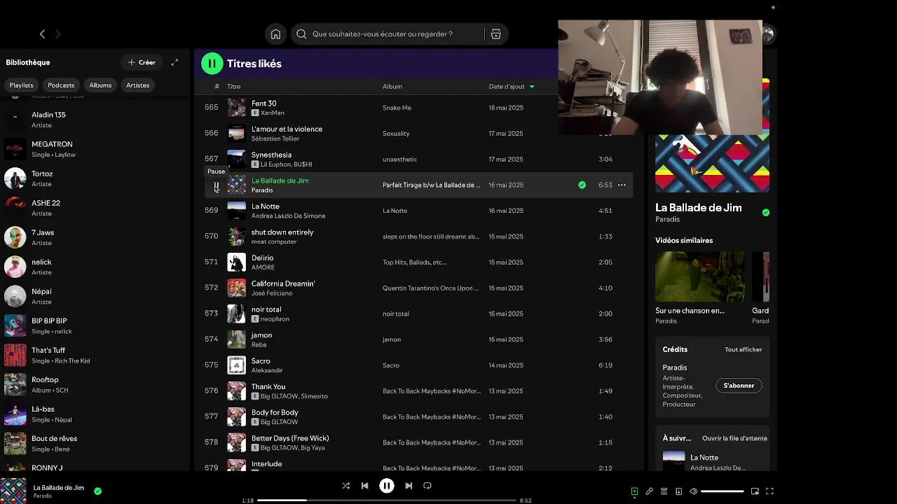Skip to next track
The height and width of the screenshot is (504, 897).
(x=409, y=486)
